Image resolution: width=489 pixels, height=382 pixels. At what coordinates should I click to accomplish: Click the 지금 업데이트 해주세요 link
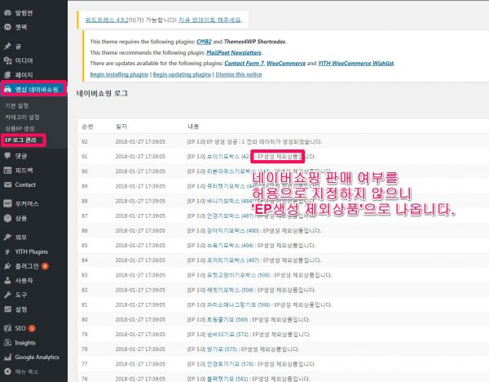point(209,20)
